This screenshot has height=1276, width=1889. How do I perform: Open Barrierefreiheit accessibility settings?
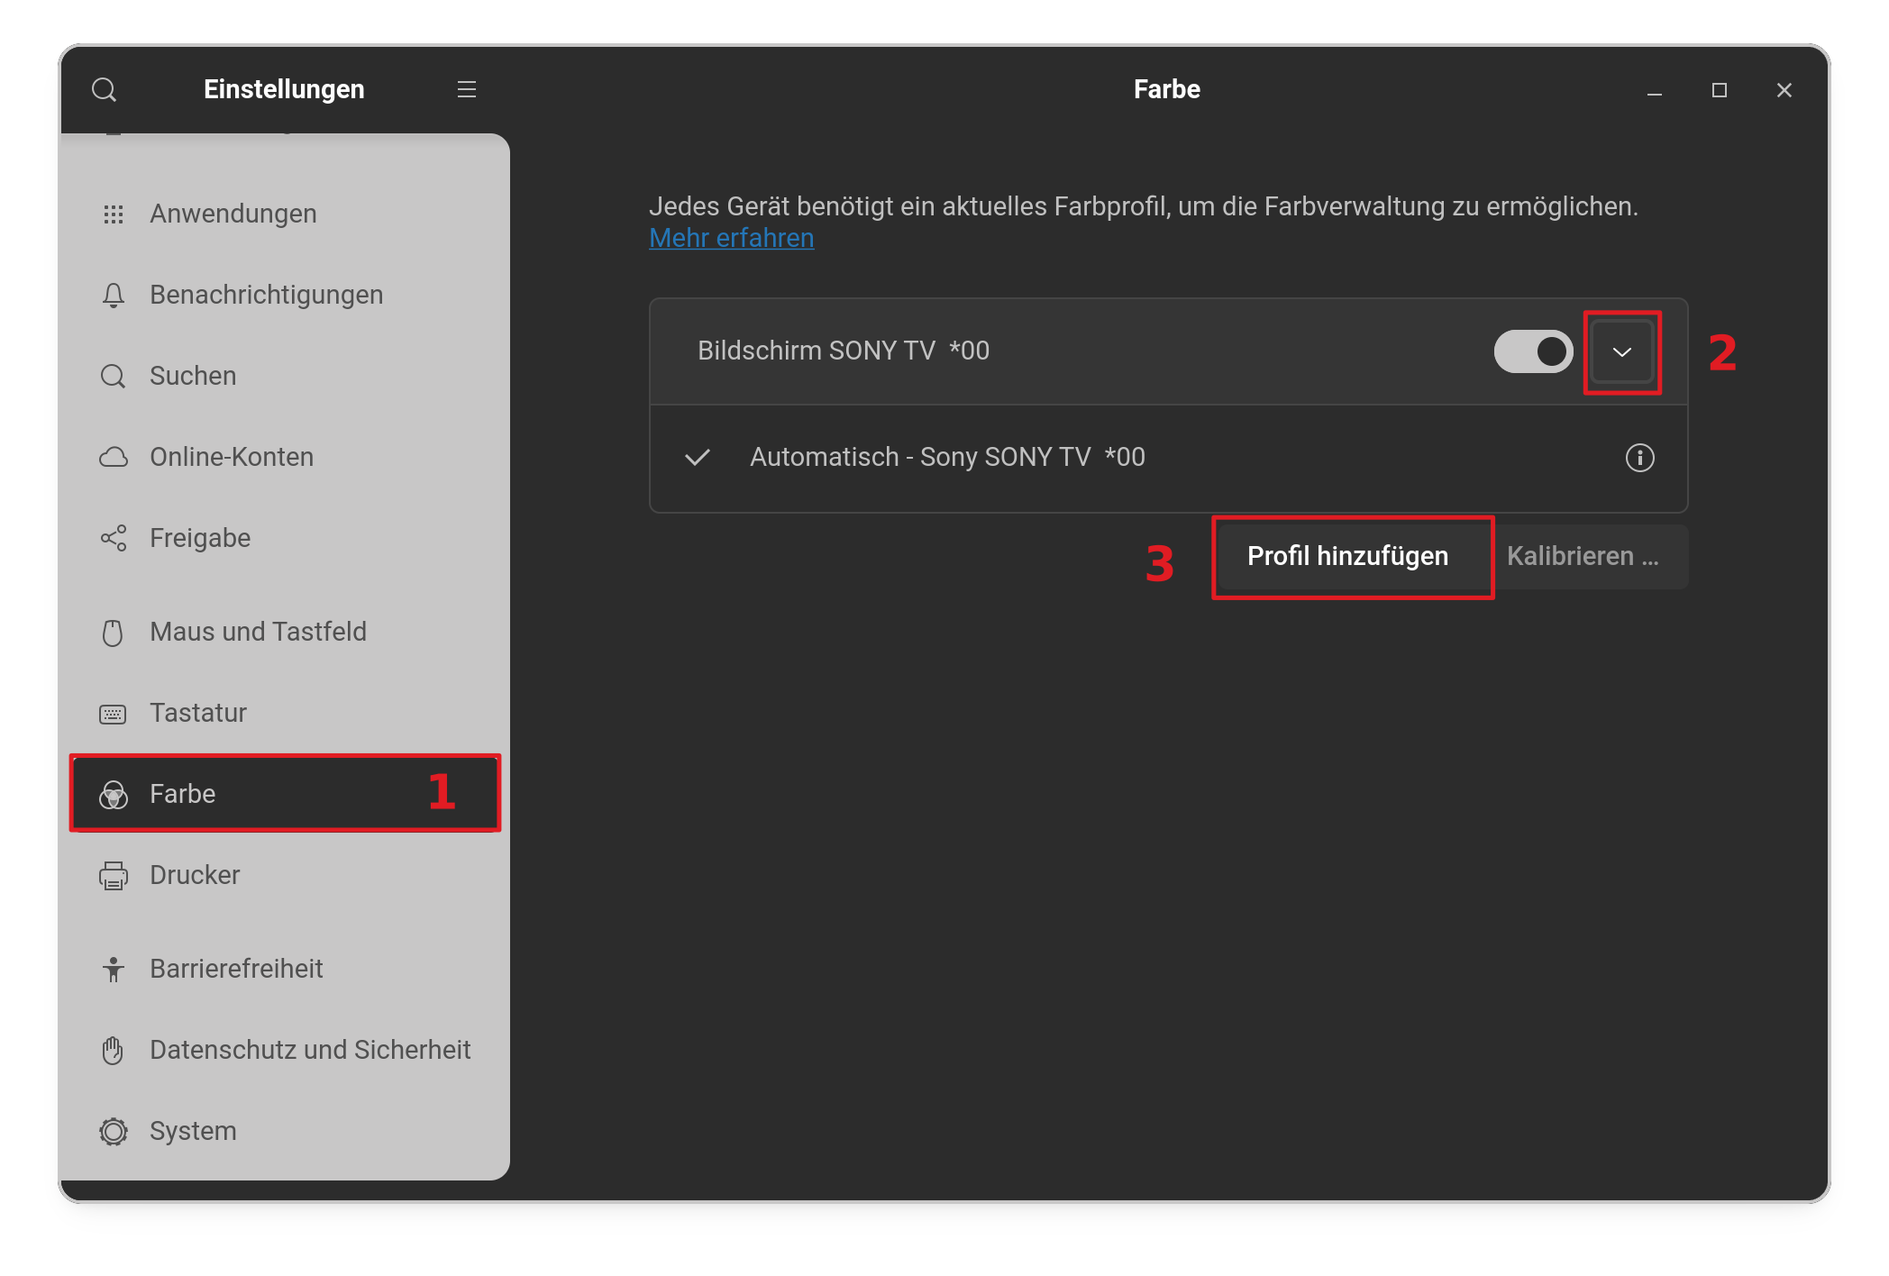[236, 970]
